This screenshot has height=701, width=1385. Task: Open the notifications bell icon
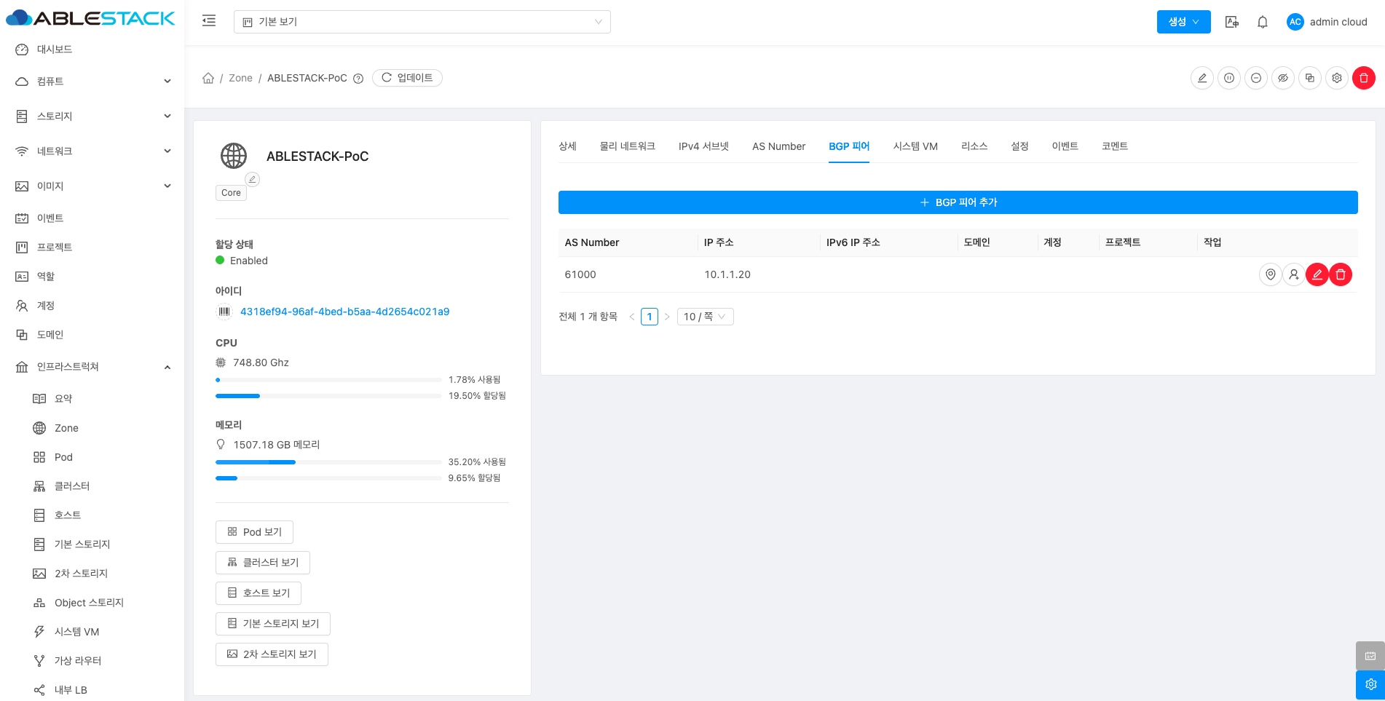pyautogui.click(x=1263, y=22)
